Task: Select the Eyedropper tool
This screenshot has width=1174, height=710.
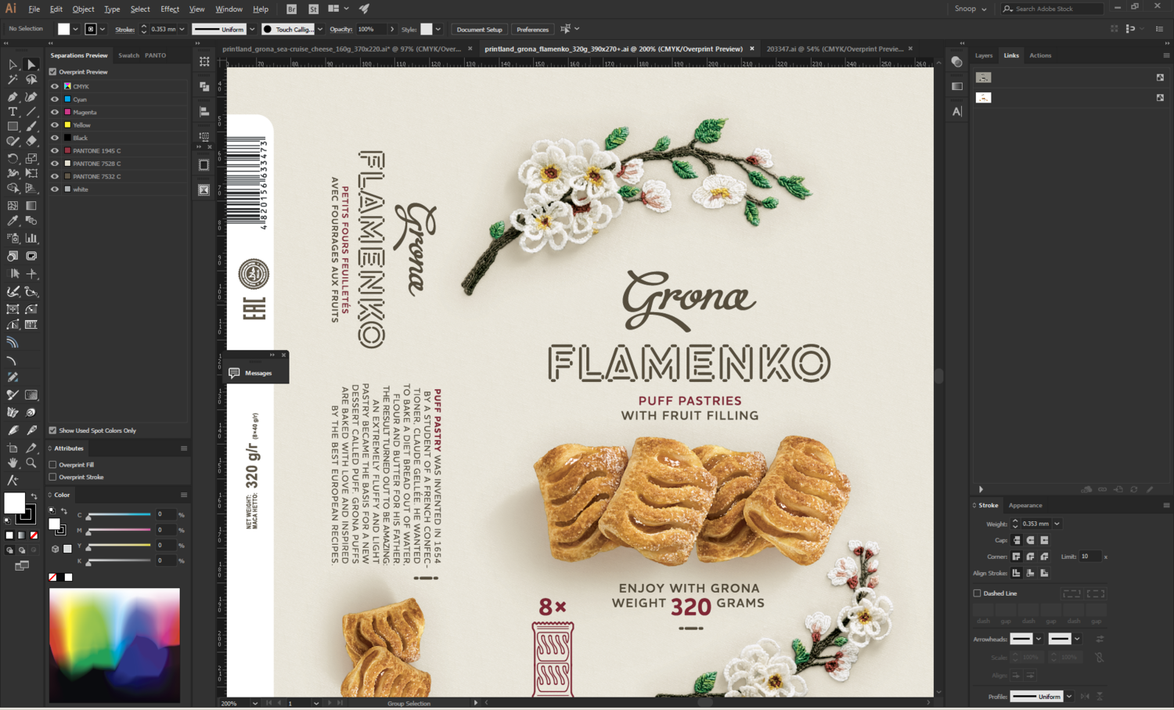Action: click(x=13, y=222)
